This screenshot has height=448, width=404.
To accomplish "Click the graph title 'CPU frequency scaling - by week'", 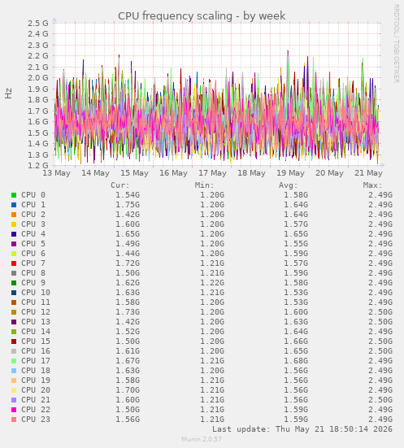I will (202, 16).
